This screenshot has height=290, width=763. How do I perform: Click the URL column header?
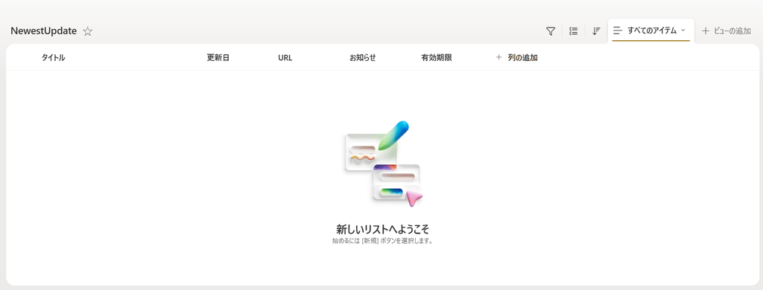tap(285, 57)
